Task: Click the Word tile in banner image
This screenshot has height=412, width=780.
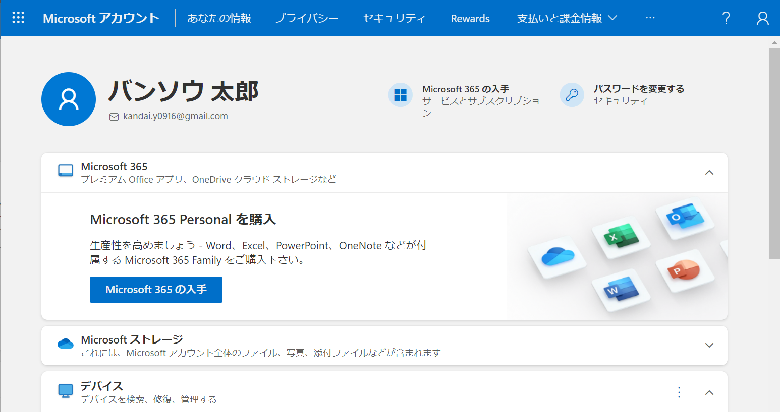Action: pyautogui.click(x=621, y=290)
